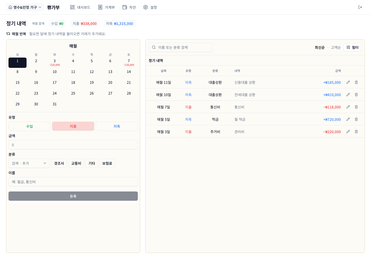Edit the 신용대출 상환 entry
The image size is (371, 257).
point(348,82)
